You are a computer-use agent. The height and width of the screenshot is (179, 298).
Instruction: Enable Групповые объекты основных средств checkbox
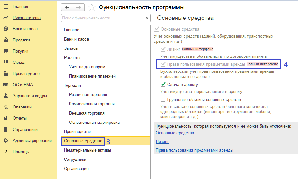click(163, 100)
